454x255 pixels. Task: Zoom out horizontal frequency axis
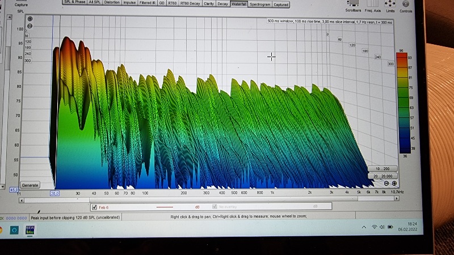386,184
